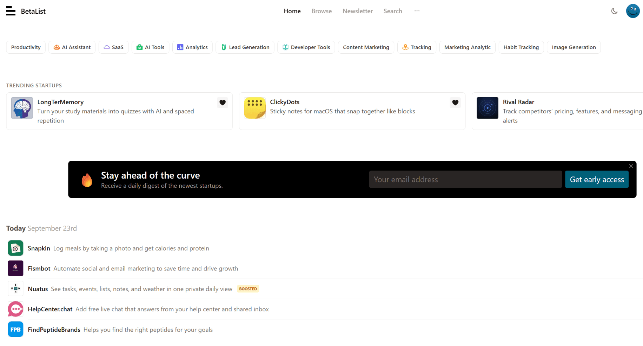Go to the Home tab
This screenshot has width=643, height=346.
point(292,11)
